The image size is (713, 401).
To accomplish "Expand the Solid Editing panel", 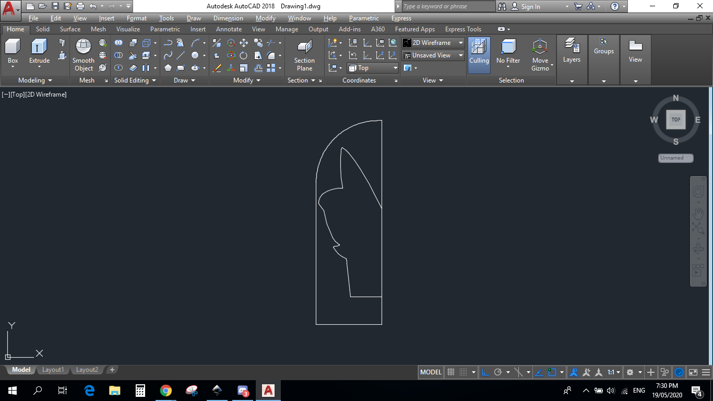I will click(x=135, y=80).
